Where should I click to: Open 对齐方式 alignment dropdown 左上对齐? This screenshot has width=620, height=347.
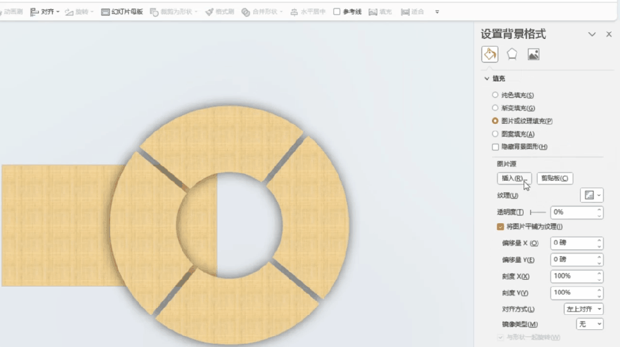[584, 309]
